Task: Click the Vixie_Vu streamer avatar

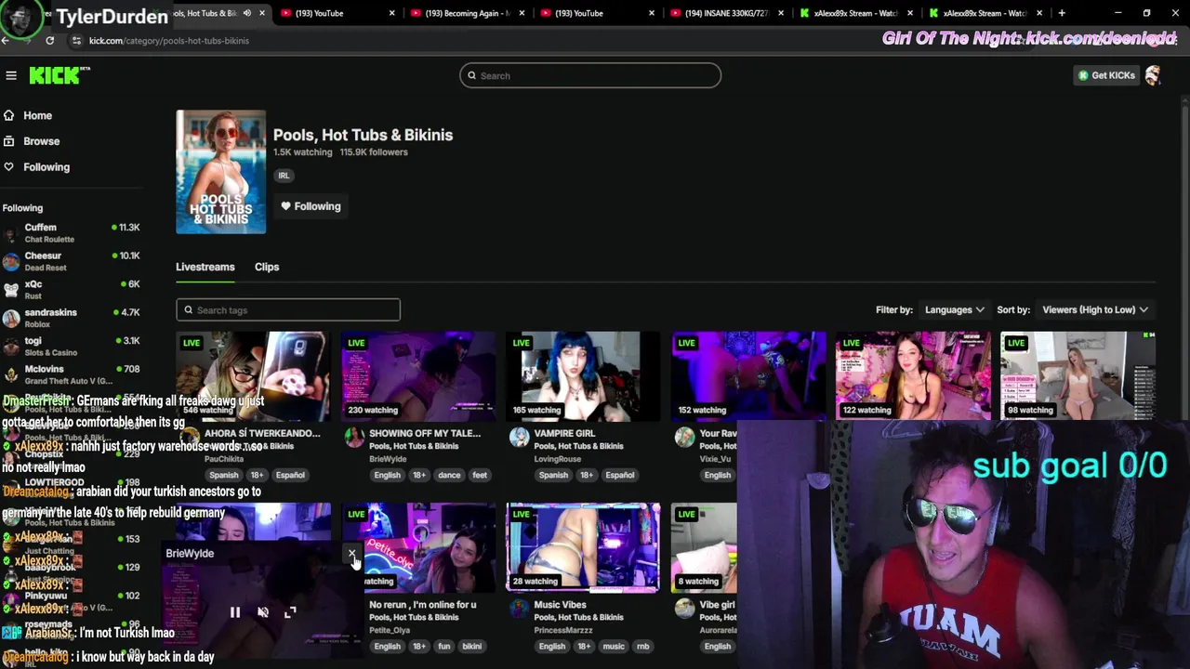Action: (684, 438)
